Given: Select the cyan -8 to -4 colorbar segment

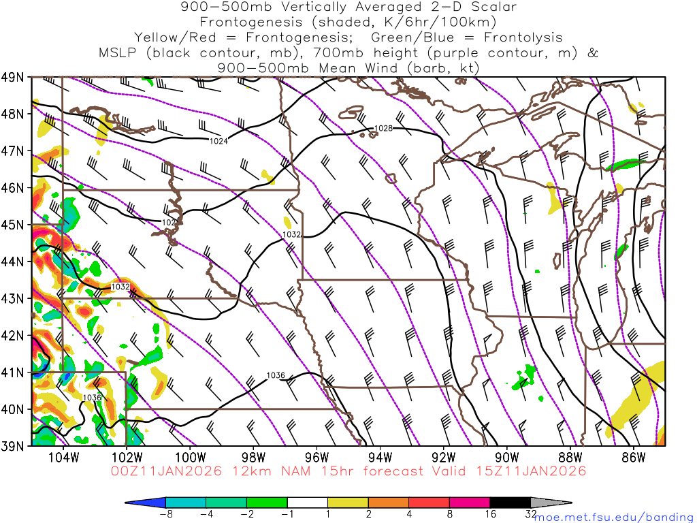Looking at the screenshot, I should click(187, 503).
